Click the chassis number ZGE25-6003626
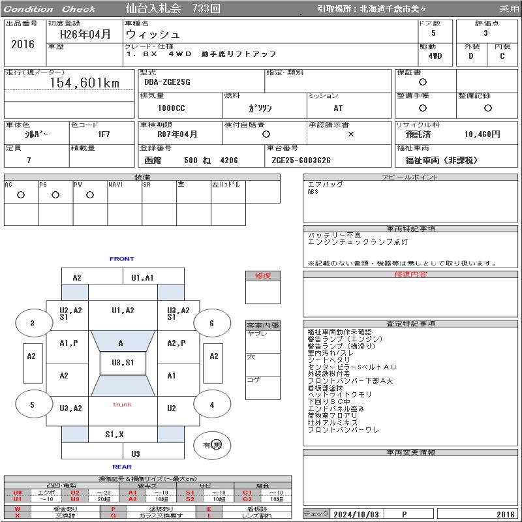Screen dimensions: 522x522 pos(301,160)
